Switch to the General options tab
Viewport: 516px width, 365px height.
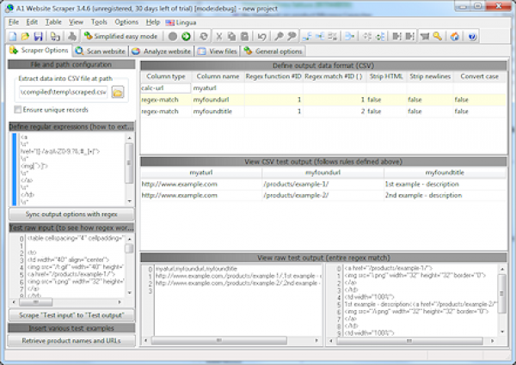coord(272,52)
